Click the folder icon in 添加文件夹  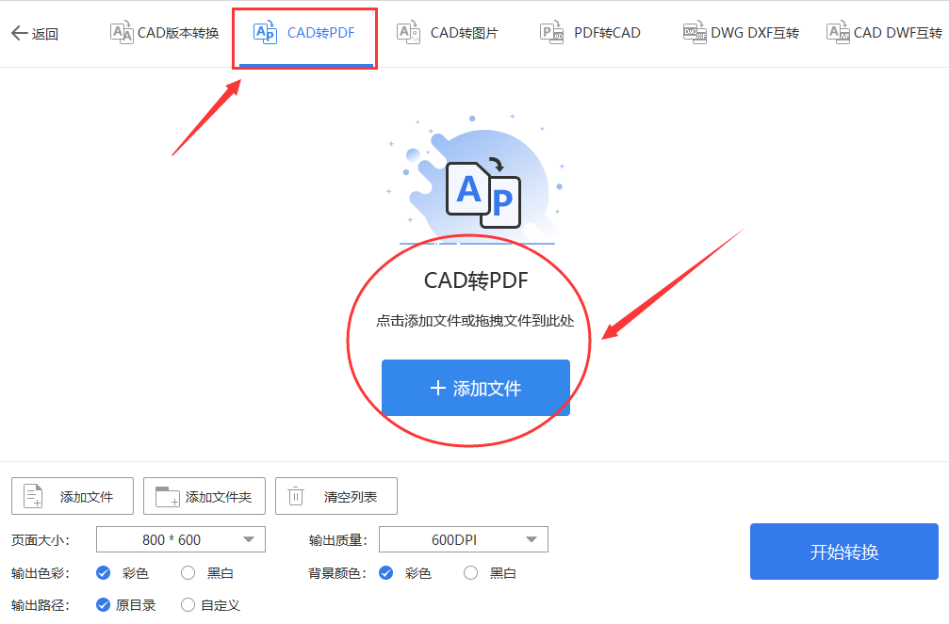(167, 496)
